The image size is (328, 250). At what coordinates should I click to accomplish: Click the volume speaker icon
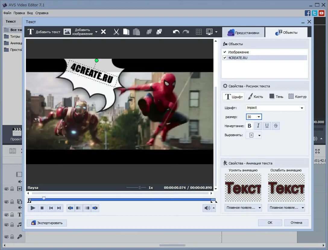(x=207, y=208)
